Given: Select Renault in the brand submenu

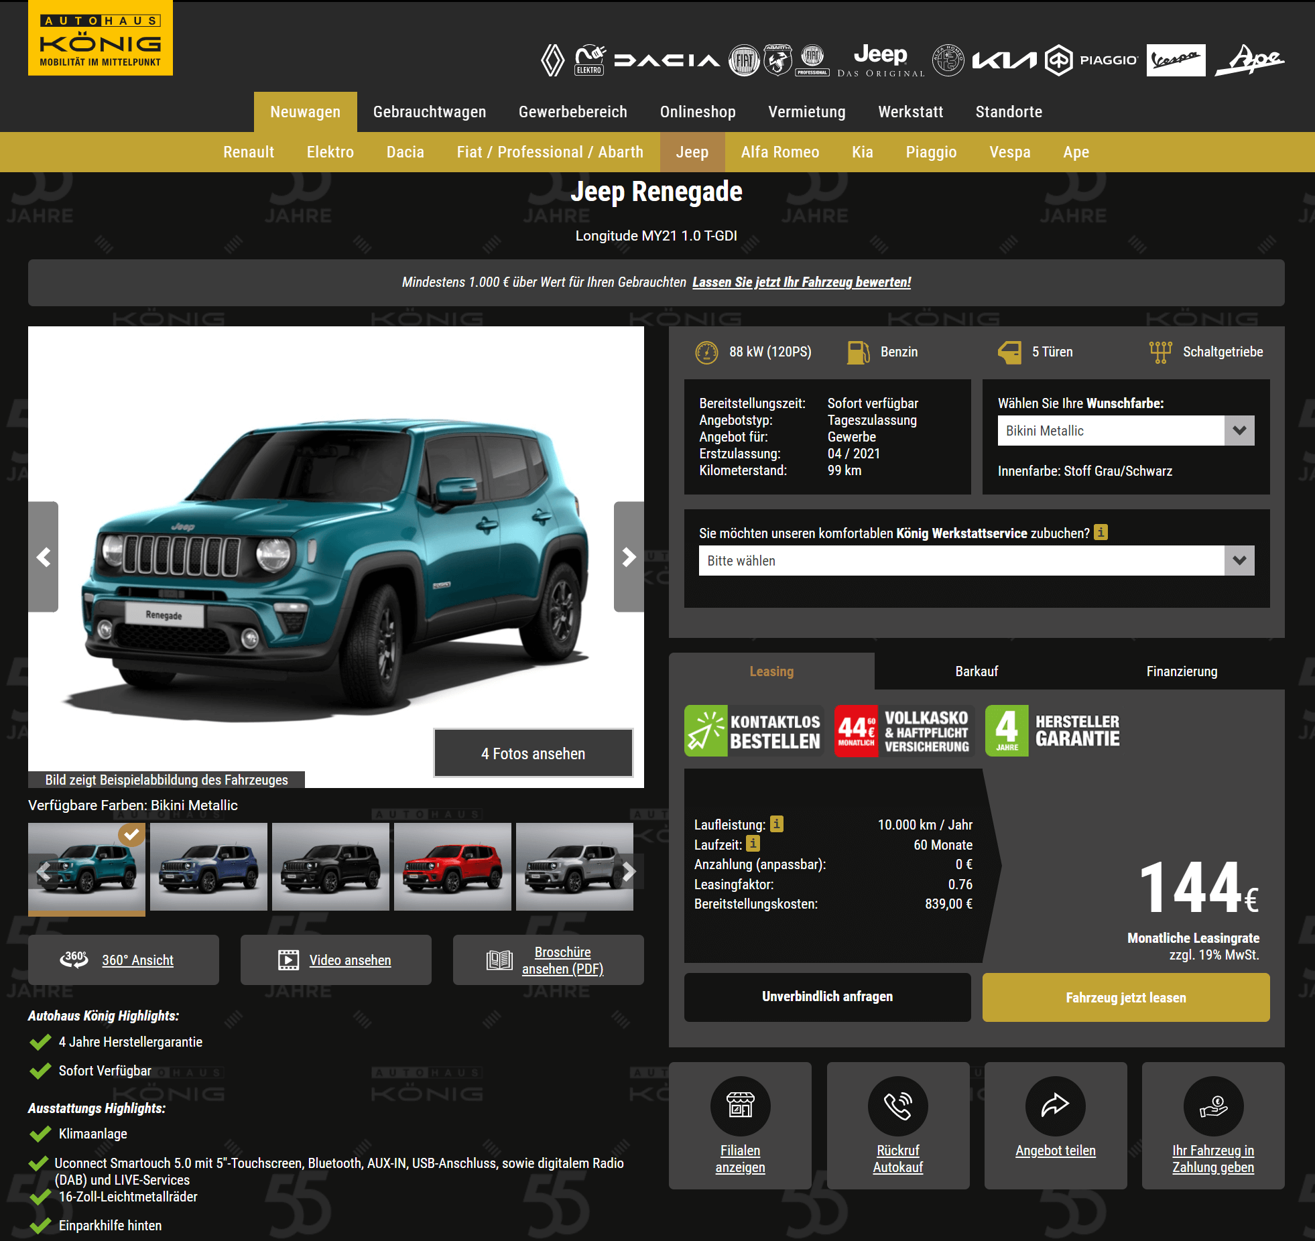Looking at the screenshot, I should coord(249,152).
